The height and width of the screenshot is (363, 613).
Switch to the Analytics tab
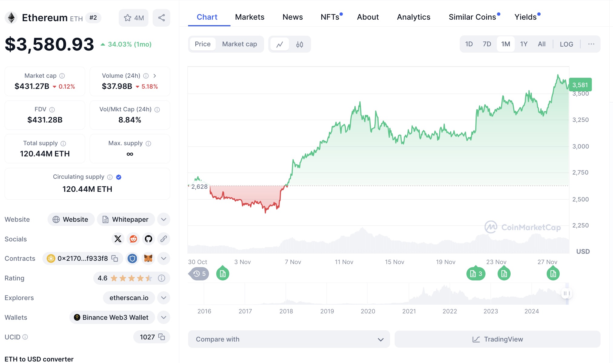[x=414, y=17]
